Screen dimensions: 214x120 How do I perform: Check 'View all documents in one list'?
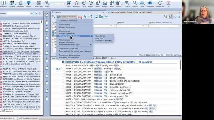138,55
